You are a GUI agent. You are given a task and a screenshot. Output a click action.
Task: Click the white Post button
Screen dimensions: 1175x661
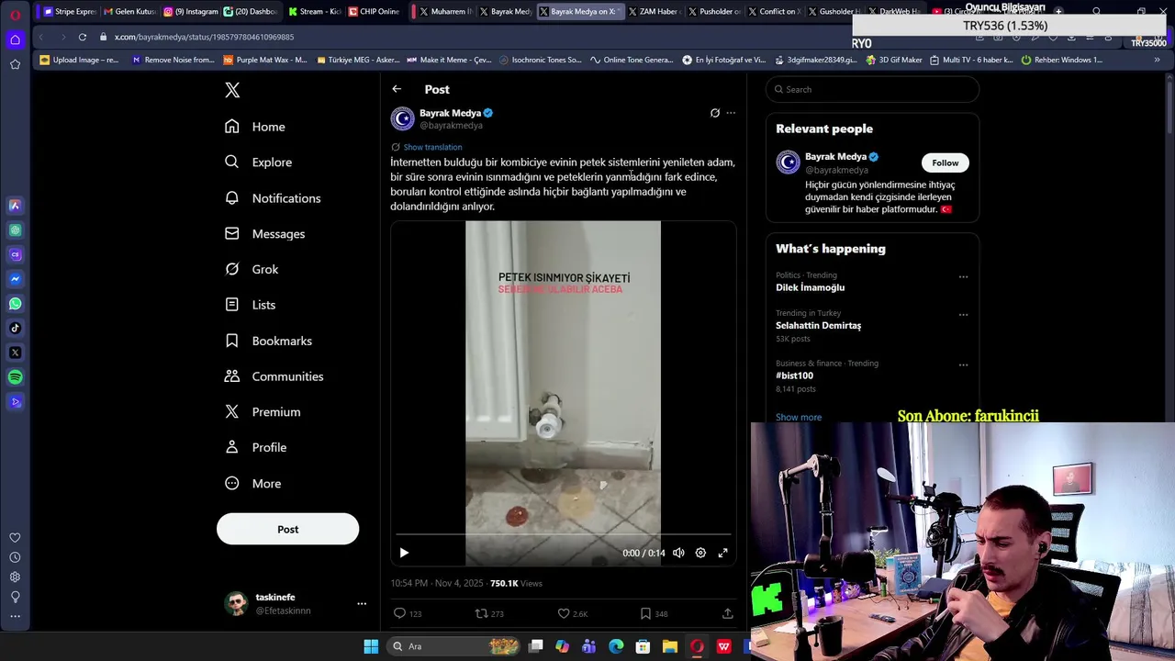(287, 529)
